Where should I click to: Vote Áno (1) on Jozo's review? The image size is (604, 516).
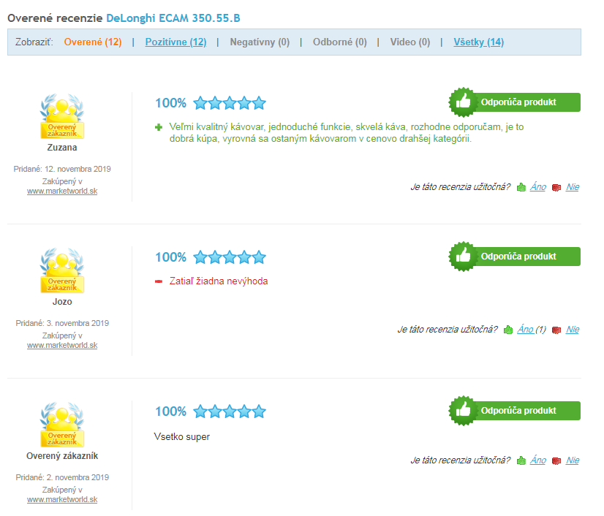coord(531,330)
